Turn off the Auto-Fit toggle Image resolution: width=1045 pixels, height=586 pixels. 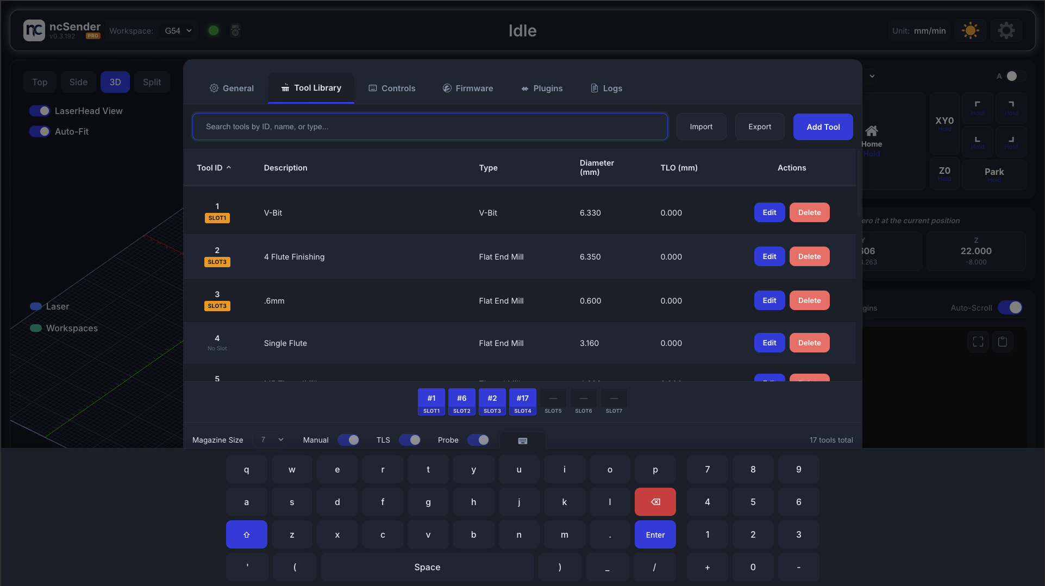coord(39,131)
